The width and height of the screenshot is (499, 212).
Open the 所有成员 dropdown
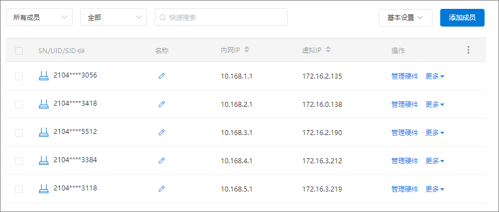[x=39, y=17]
